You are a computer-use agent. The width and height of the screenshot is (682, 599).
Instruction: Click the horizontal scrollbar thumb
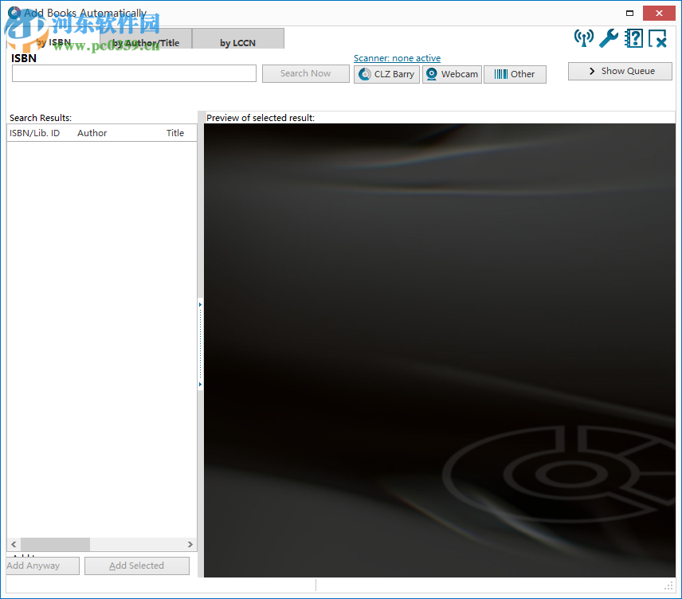[x=55, y=544]
